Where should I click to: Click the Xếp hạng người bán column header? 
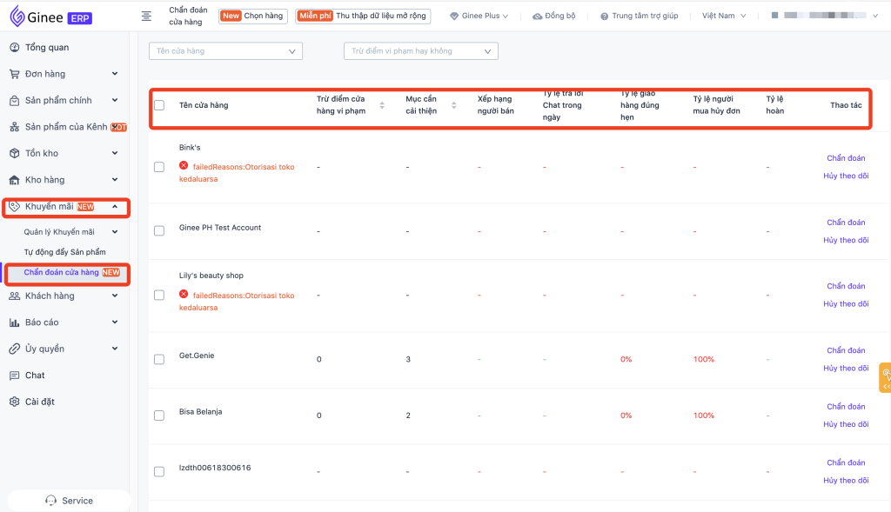click(x=495, y=105)
